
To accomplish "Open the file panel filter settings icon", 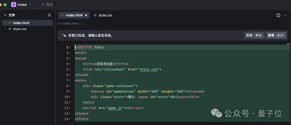I will pyautogui.click(x=49, y=15).
